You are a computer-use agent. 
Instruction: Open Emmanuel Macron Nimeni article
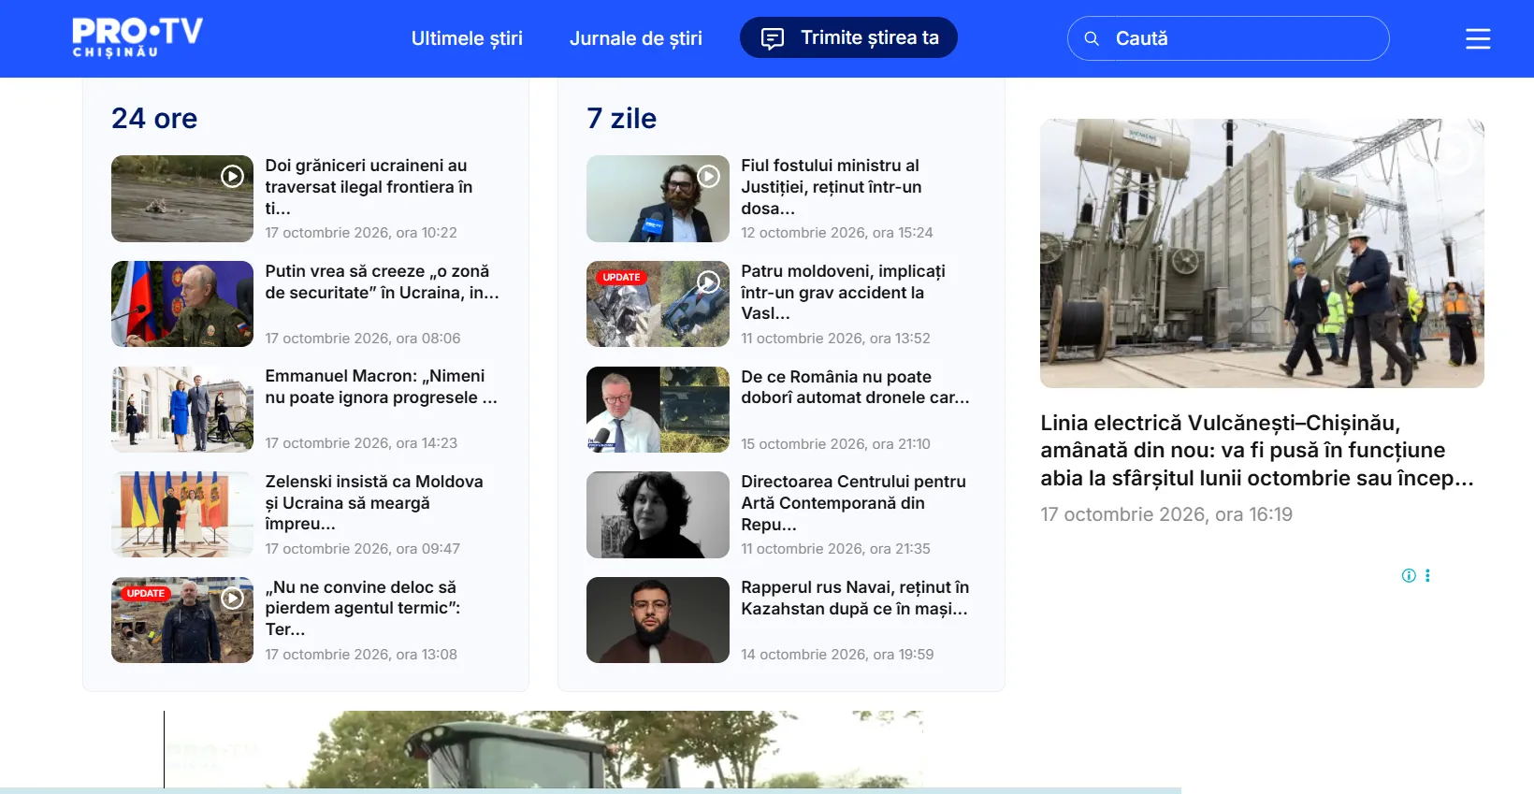[x=381, y=386]
